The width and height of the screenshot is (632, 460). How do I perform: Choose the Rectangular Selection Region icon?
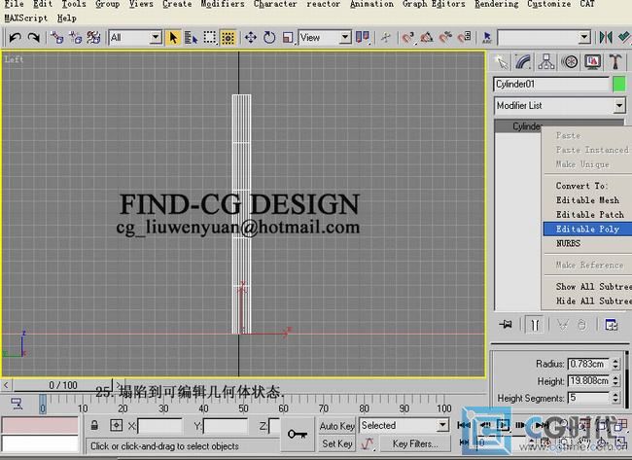tap(210, 38)
